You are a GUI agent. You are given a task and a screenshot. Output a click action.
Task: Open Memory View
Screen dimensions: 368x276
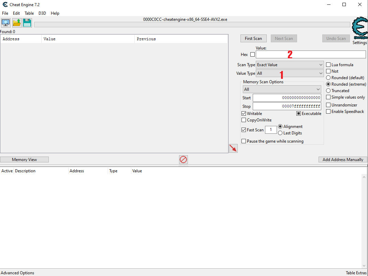25,160
